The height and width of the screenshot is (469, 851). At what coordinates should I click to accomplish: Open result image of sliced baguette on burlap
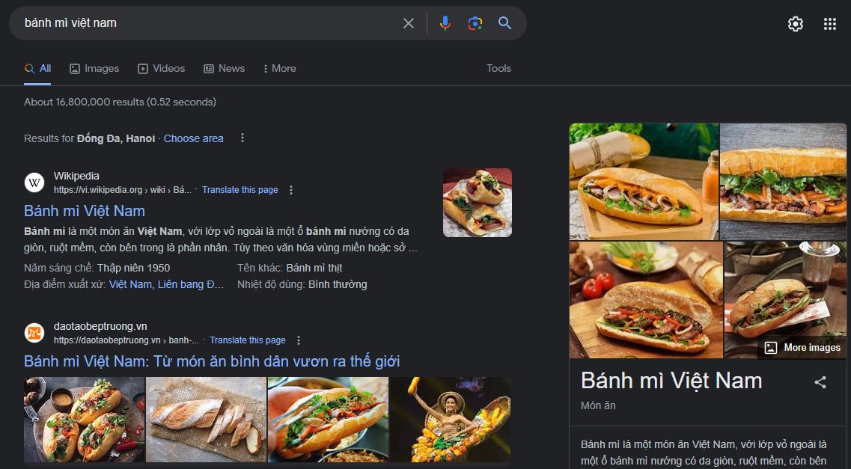coord(207,420)
